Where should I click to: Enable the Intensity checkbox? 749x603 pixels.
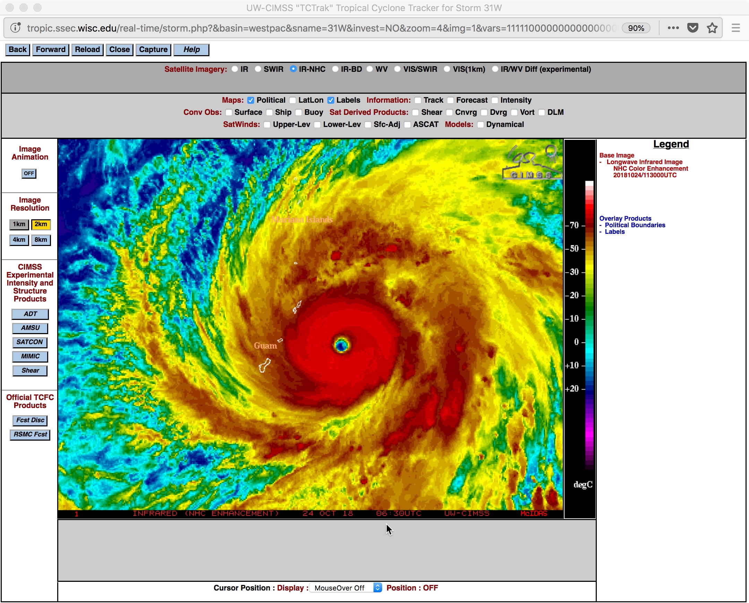[x=495, y=100]
